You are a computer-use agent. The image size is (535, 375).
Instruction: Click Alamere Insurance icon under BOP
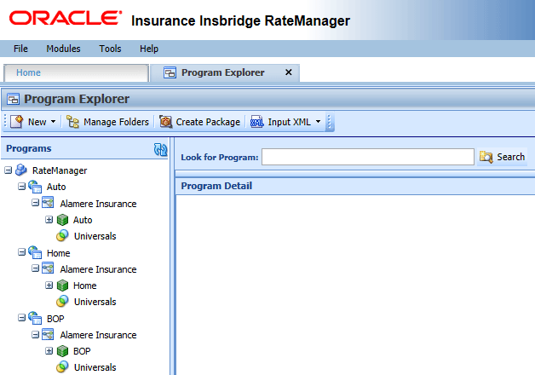pyautogui.click(x=48, y=334)
